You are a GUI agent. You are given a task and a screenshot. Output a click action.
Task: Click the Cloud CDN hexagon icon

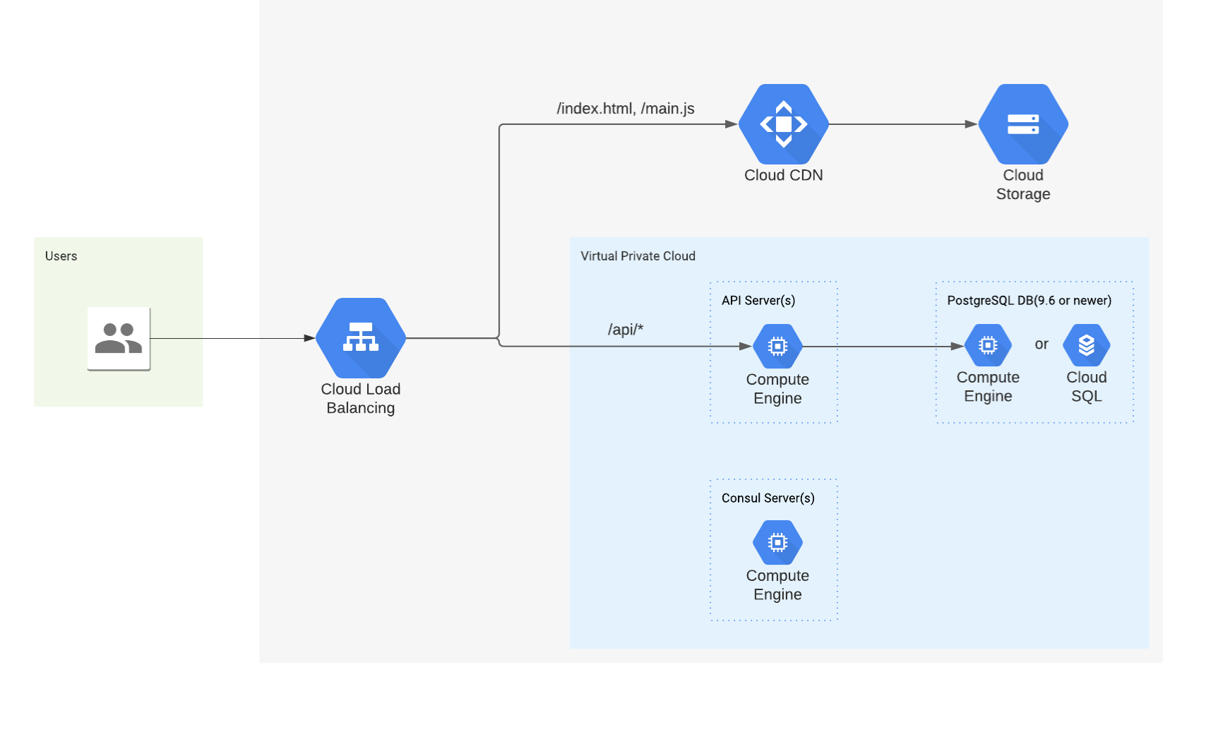coord(784,124)
